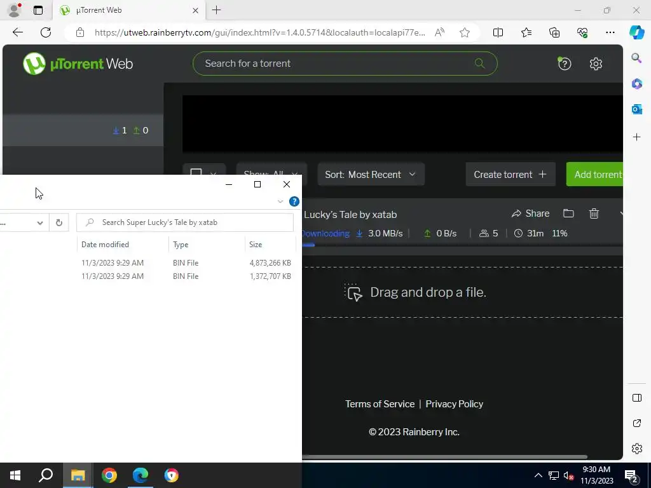The height and width of the screenshot is (488, 651).
Task: Open new browser tab
Action: click(x=216, y=10)
